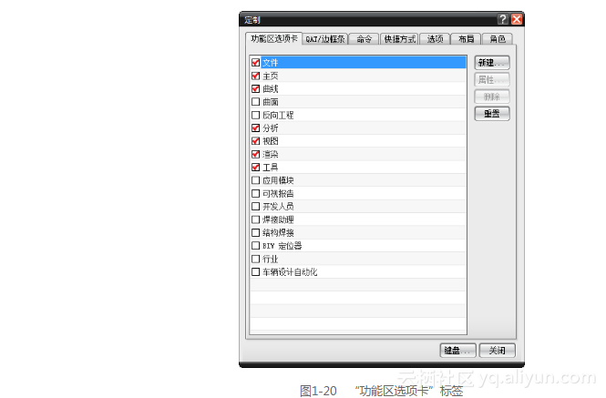Viewport: 606px width, 398px height.
Task: Select the 车辆设计自动化 list row text
Action: click(x=290, y=272)
